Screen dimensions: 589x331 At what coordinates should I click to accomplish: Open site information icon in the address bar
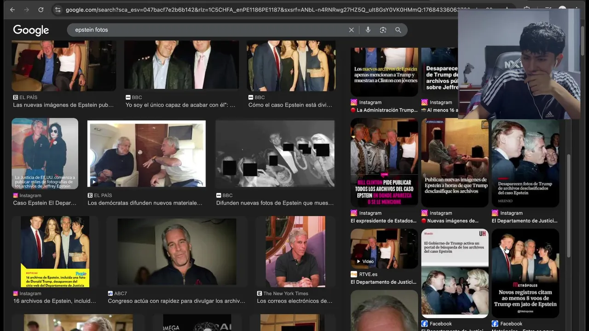pos(57,10)
